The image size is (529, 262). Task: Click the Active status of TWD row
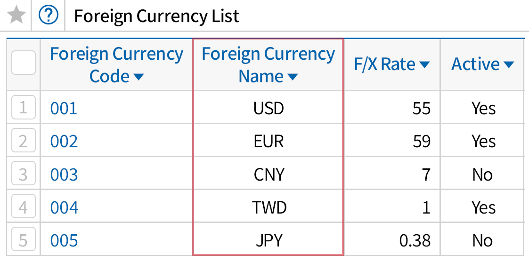(483, 207)
